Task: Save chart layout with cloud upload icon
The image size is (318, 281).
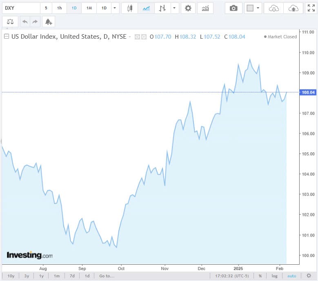Action: click(293, 8)
